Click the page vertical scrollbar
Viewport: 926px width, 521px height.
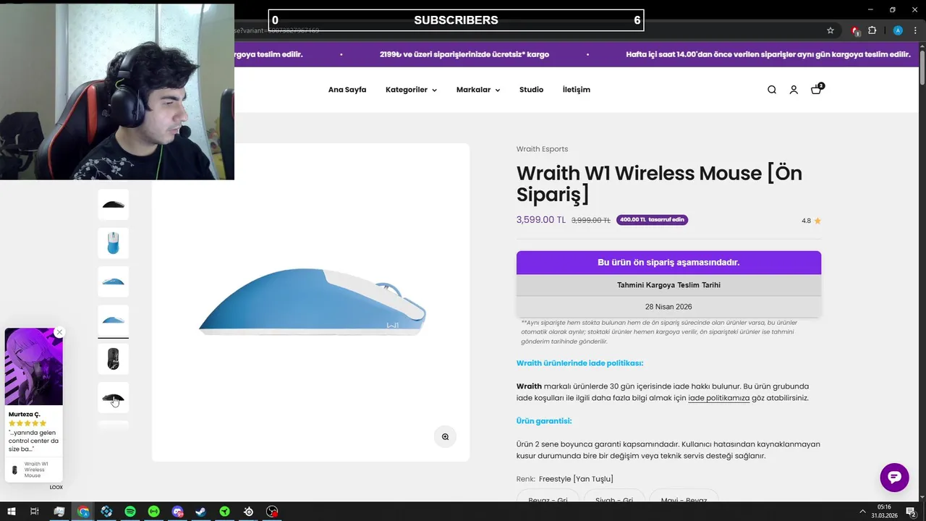click(922, 271)
